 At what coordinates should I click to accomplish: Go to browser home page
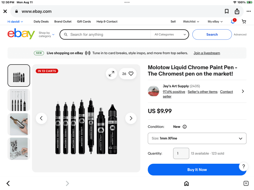pos(186,183)
